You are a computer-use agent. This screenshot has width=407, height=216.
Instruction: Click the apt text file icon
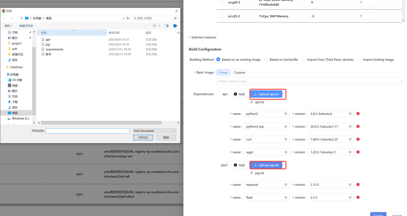pyautogui.click(x=43, y=39)
